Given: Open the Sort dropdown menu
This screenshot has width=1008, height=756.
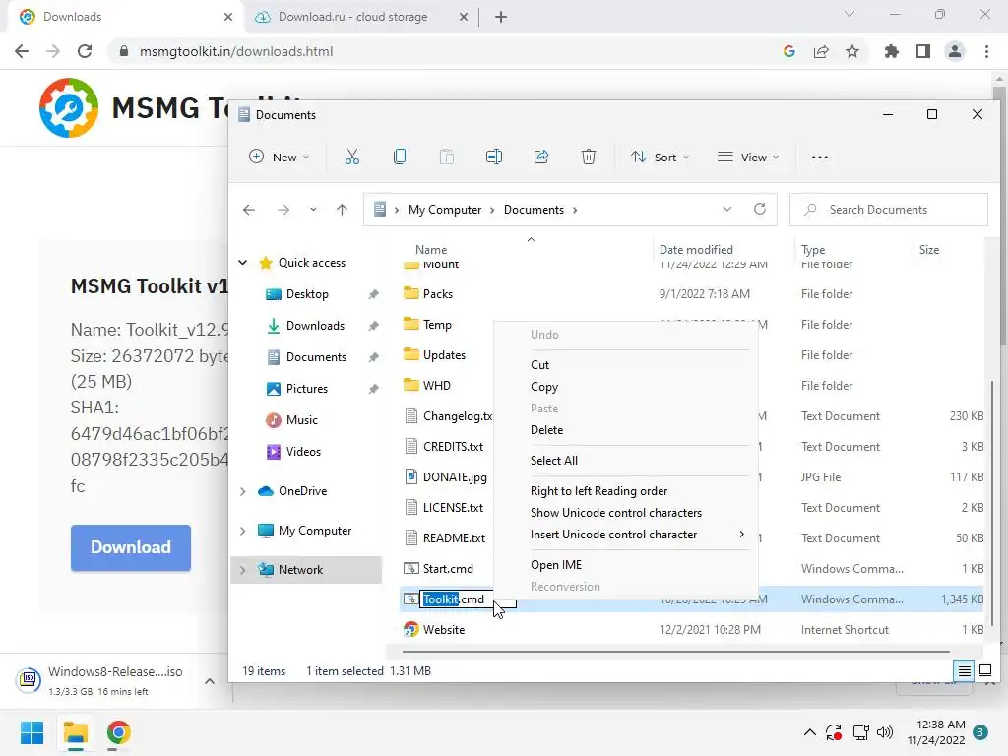Looking at the screenshot, I should click(x=660, y=157).
